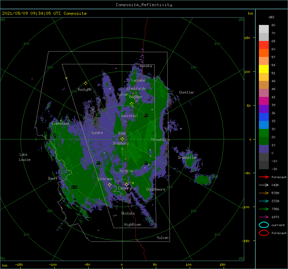Screen dimensions: 288x269
Task: Click the 18TS legend label
Action: click(x=275, y=217)
